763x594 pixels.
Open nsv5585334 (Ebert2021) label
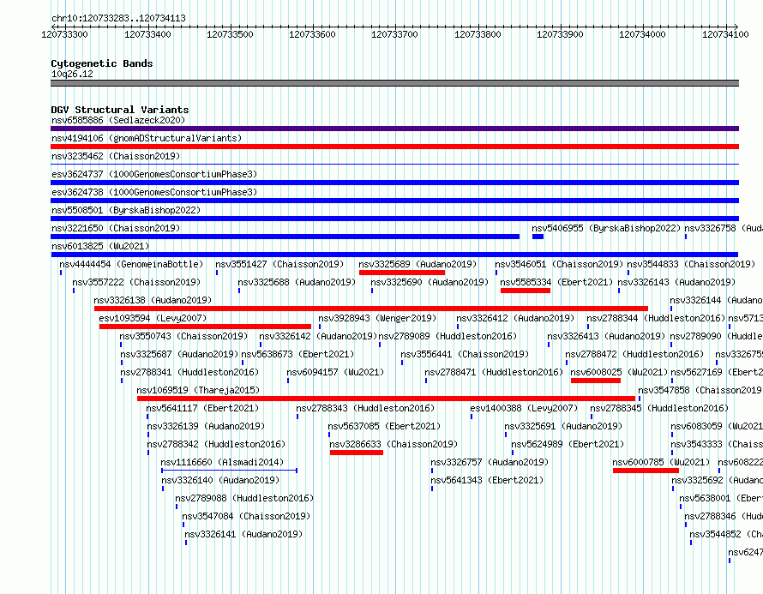(556, 282)
